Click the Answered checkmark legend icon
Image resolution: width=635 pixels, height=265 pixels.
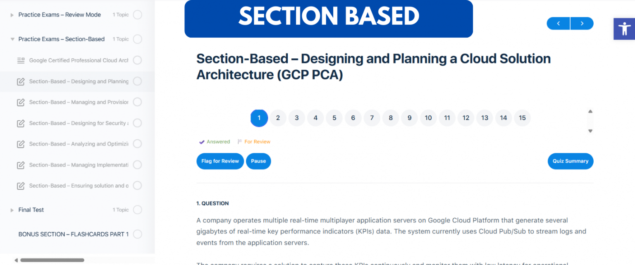coord(201,141)
